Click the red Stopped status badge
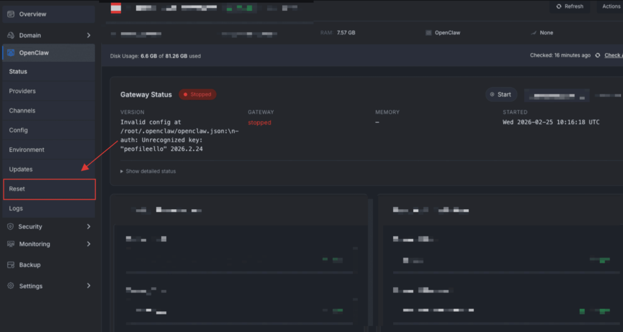 (x=197, y=94)
